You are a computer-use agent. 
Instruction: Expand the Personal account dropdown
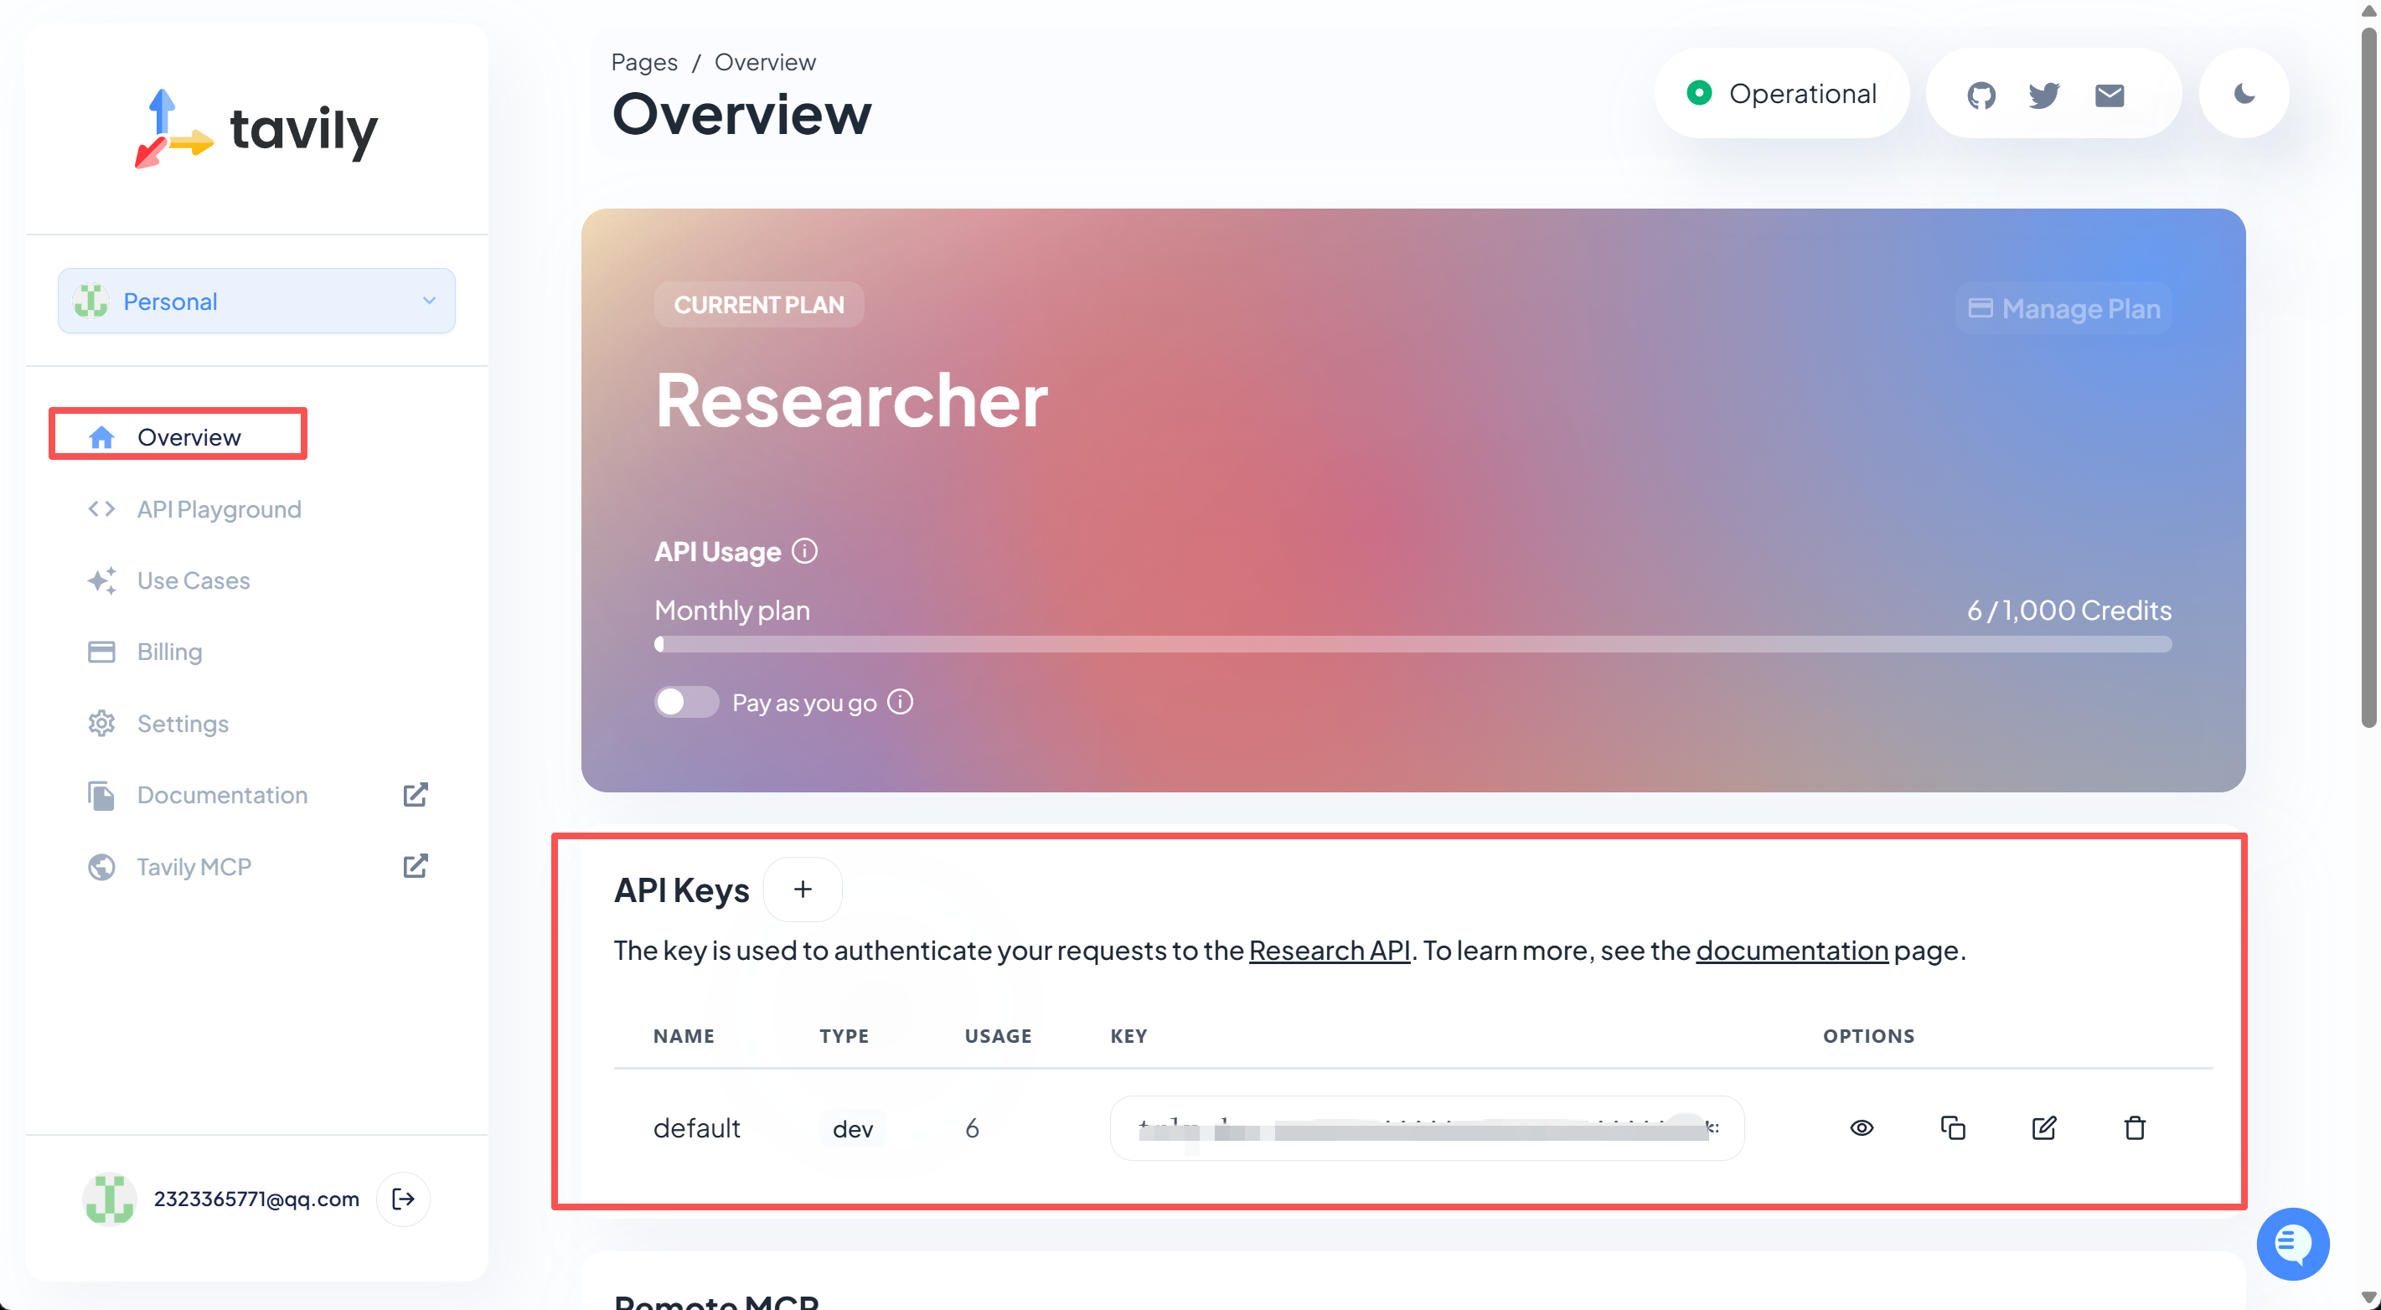[x=256, y=302]
